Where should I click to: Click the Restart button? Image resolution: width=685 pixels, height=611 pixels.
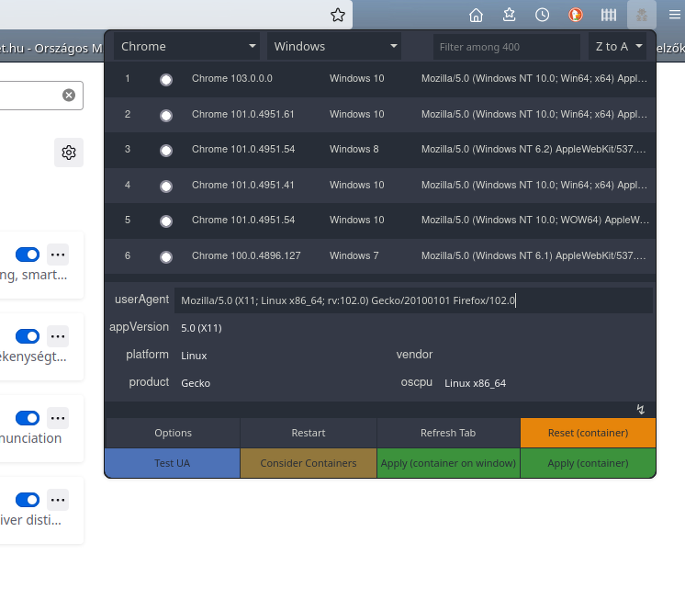[x=309, y=433]
